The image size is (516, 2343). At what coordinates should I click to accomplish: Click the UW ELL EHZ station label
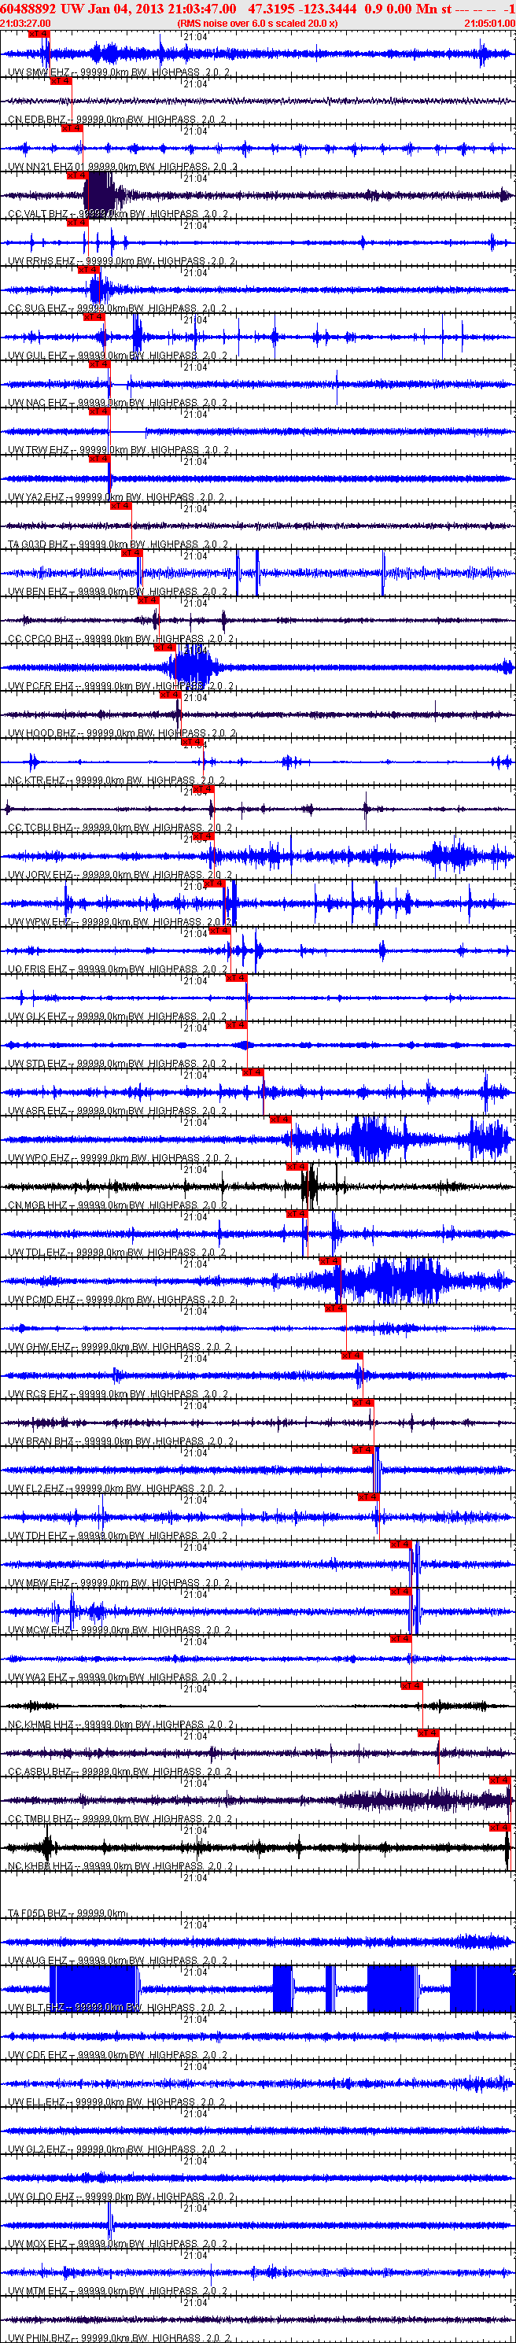tap(35, 2103)
